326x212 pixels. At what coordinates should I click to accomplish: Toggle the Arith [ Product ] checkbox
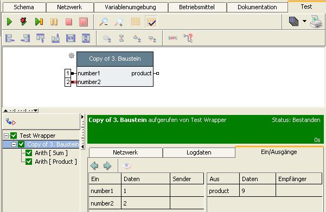pyautogui.click(x=29, y=162)
